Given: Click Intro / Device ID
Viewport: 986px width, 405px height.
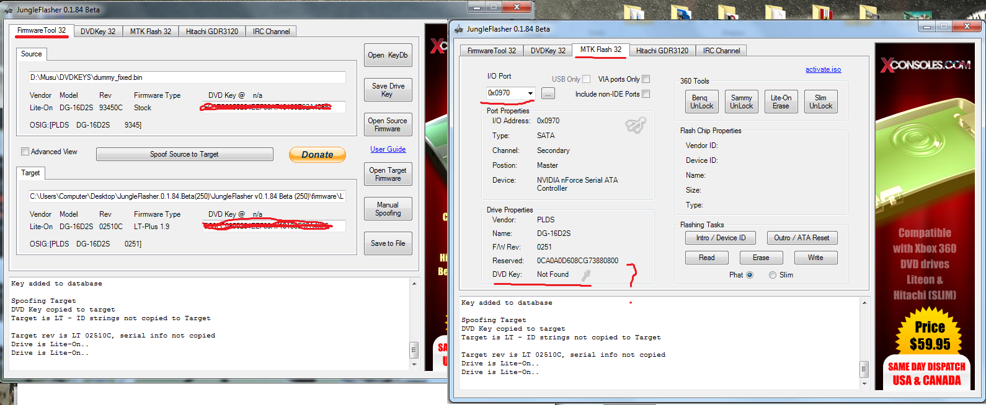Looking at the screenshot, I should point(721,238).
